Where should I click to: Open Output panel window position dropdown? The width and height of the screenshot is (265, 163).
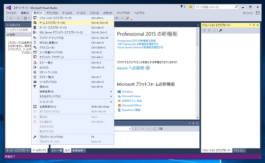(190, 123)
